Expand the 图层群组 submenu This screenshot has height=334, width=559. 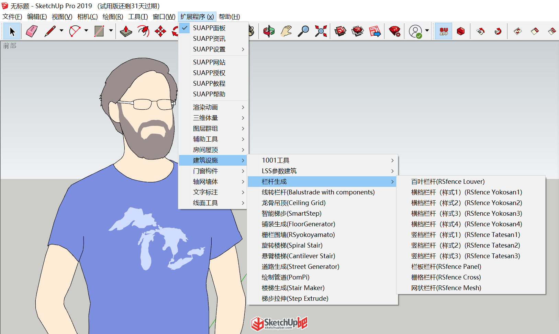213,128
